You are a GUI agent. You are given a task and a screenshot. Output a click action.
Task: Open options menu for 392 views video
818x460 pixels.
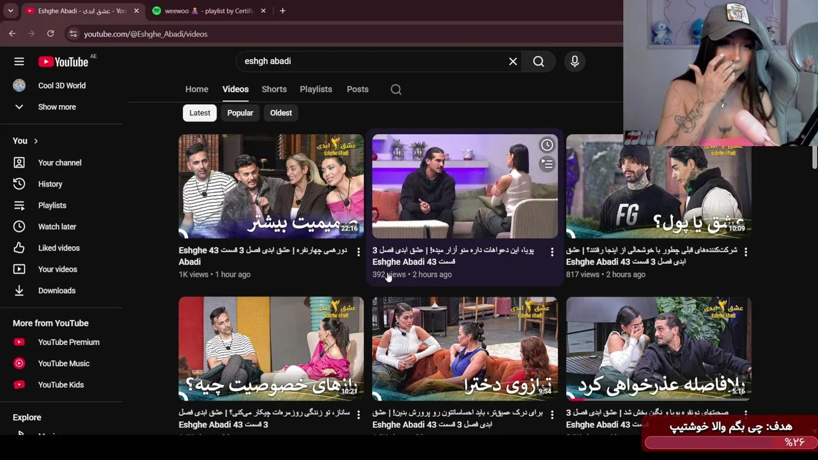click(x=552, y=252)
